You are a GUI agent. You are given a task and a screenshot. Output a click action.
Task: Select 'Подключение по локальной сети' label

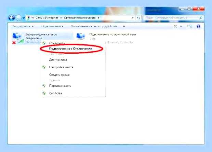(x=112, y=34)
